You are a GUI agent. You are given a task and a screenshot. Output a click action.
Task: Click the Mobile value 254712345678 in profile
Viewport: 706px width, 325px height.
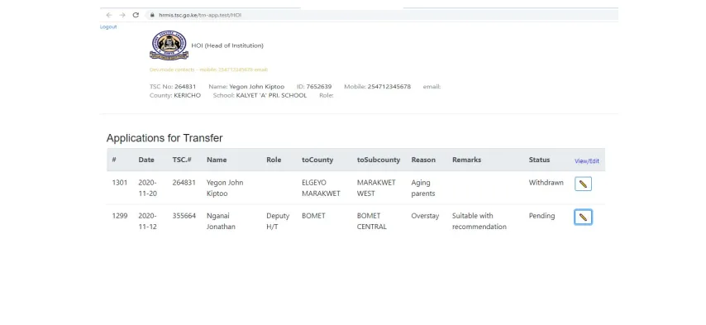[x=389, y=87]
